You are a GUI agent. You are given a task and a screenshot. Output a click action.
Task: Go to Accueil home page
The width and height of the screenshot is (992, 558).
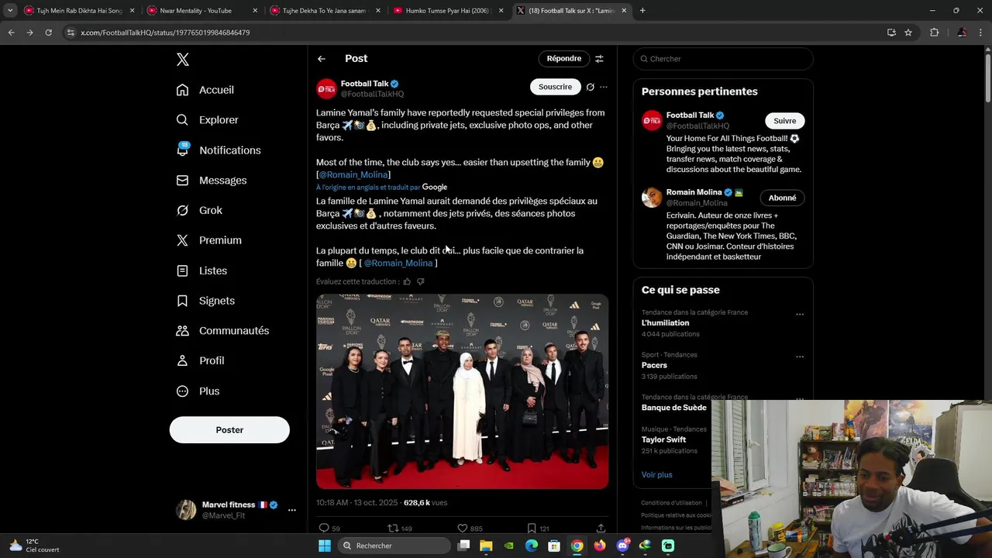pos(205,90)
